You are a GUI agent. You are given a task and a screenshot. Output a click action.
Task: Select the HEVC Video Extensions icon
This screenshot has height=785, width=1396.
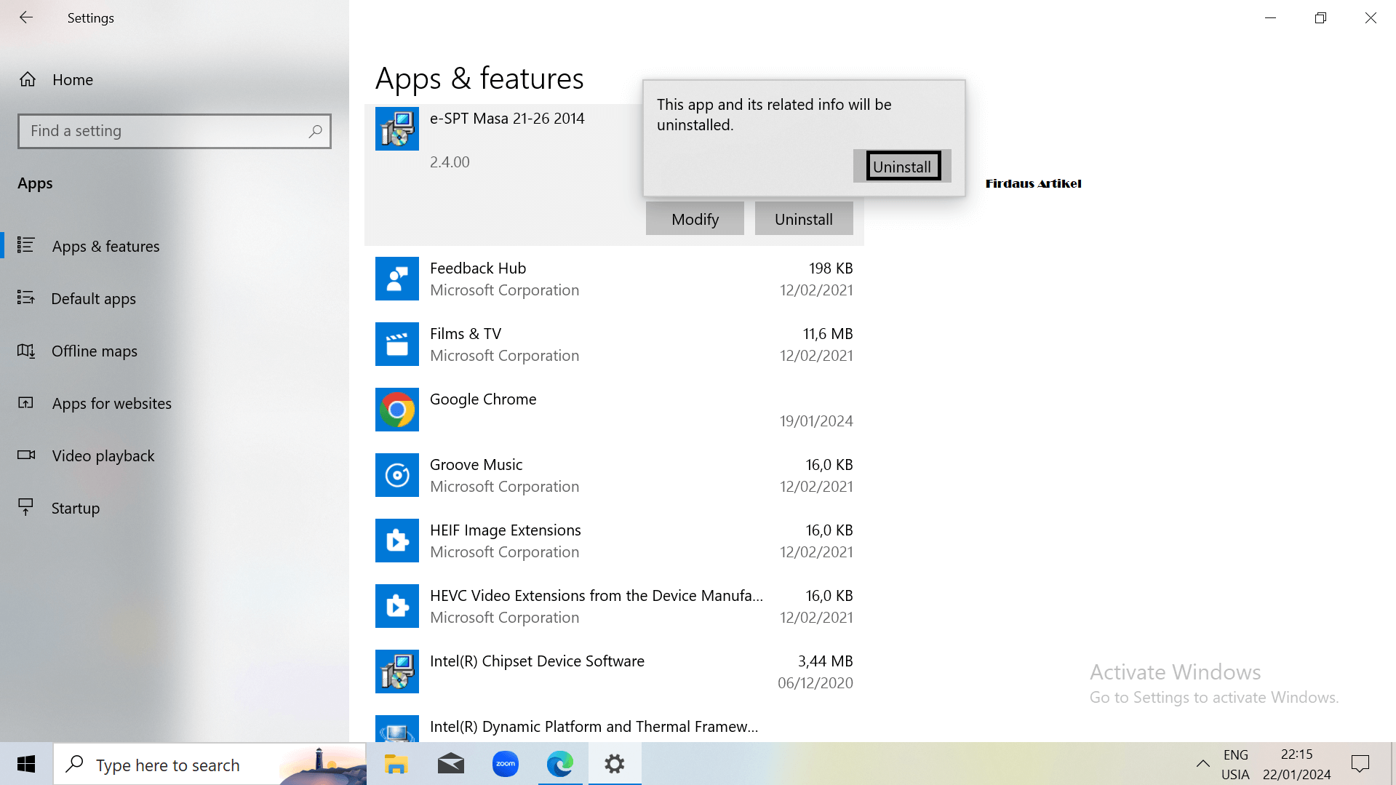[x=397, y=606]
